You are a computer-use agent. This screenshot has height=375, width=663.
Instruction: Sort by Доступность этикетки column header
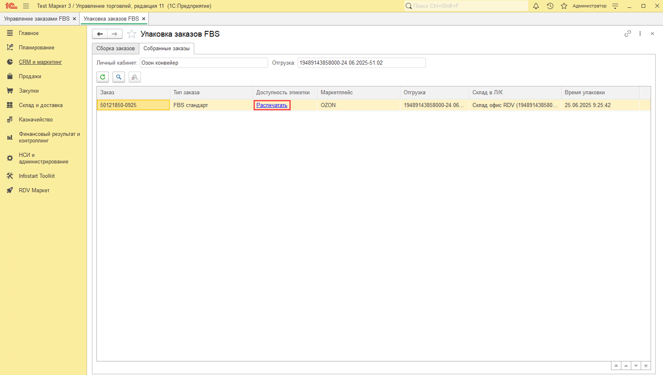[x=285, y=93]
